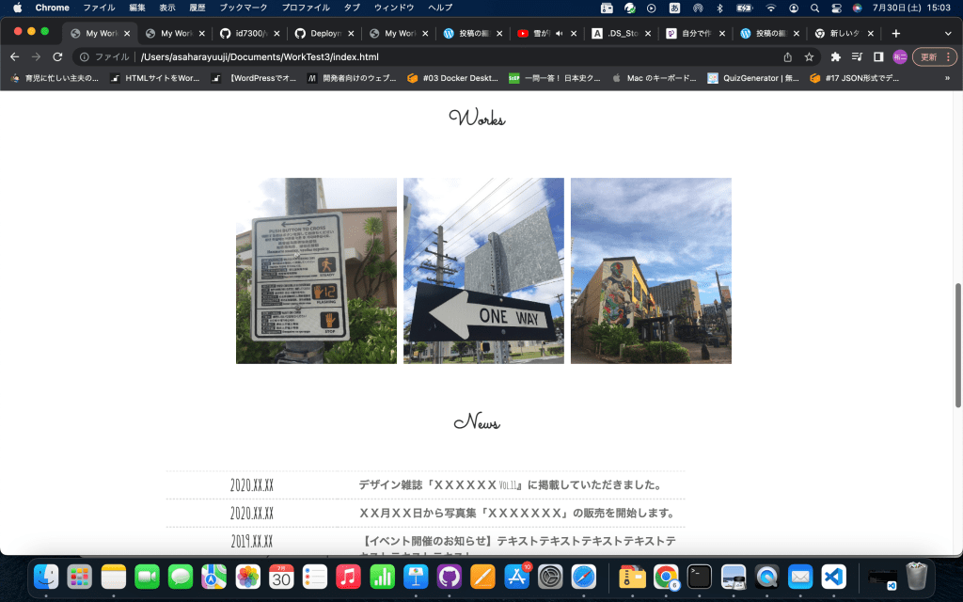Click the ONE WAY sign photo
The width and height of the screenshot is (963, 602).
pos(483,271)
